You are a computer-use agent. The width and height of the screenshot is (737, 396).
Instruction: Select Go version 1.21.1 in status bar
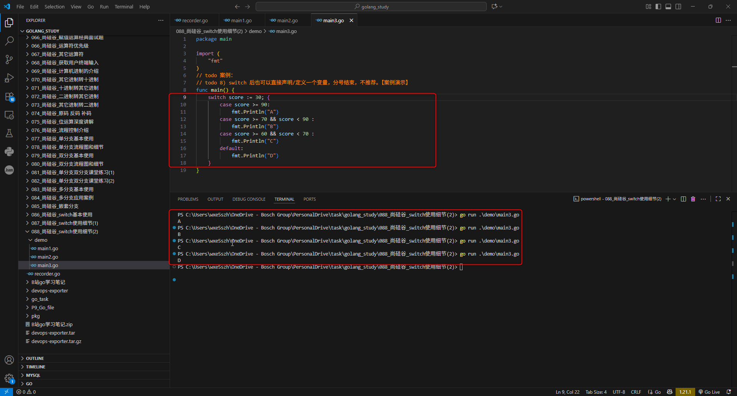[x=685, y=392]
